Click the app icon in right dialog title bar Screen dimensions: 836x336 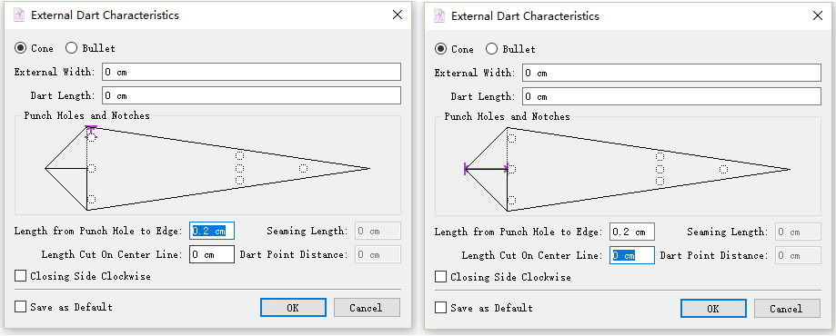point(440,16)
